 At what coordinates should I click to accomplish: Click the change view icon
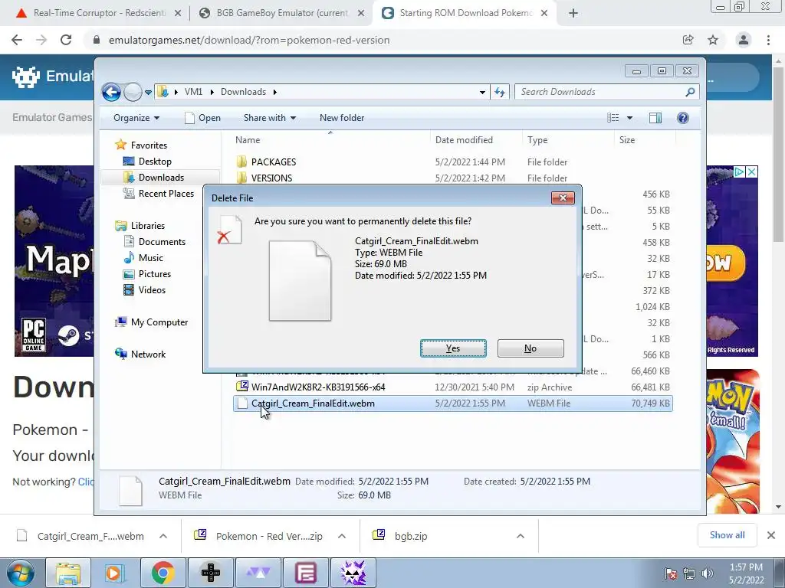coord(613,118)
